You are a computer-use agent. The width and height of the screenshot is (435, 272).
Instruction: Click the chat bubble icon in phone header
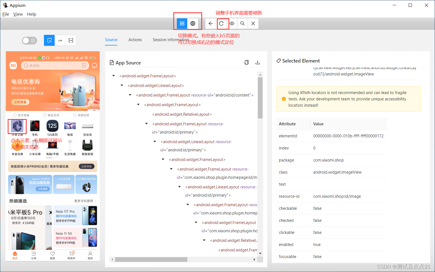tap(94, 66)
